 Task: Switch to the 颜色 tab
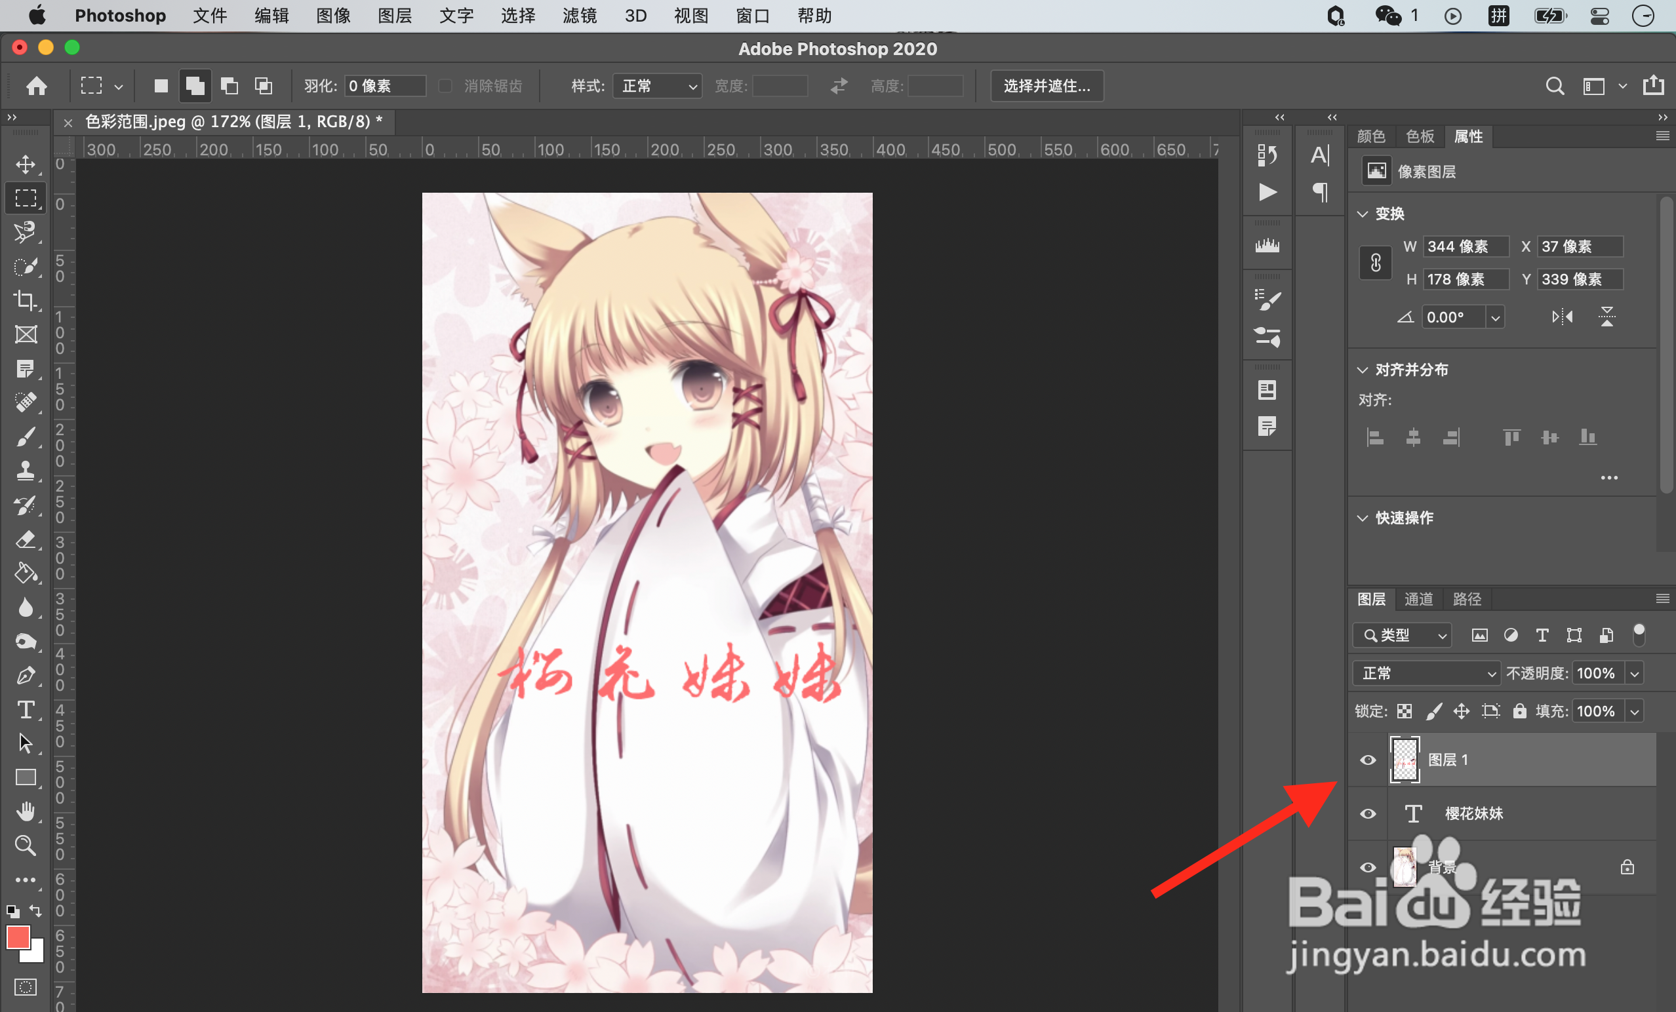[x=1370, y=137]
